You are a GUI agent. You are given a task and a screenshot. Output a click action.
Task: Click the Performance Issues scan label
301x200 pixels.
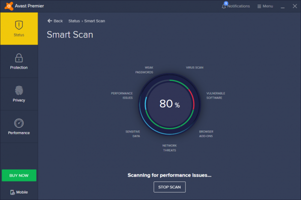pyautogui.click(x=122, y=95)
